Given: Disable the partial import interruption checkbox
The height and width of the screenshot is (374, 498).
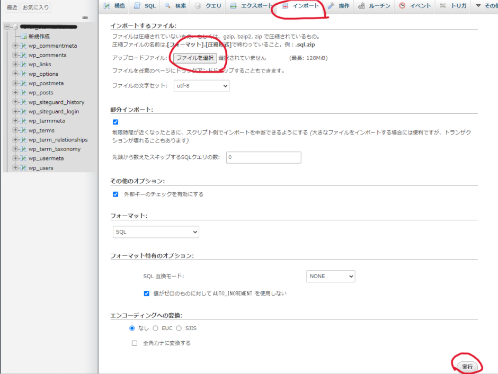Looking at the screenshot, I should click(x=115, y=122).
